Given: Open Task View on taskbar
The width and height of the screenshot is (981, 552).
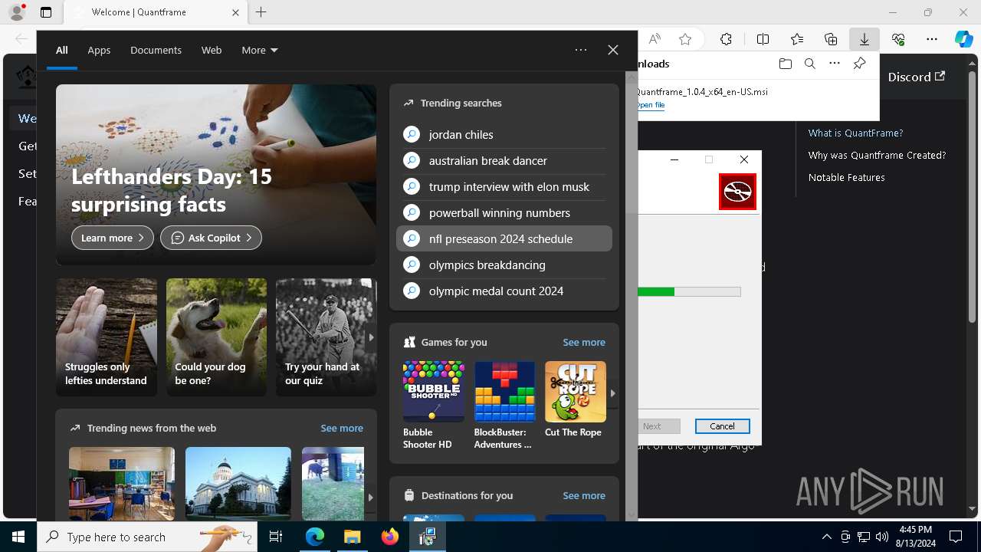Looking at the screenshot, I should tap(276, 537).
